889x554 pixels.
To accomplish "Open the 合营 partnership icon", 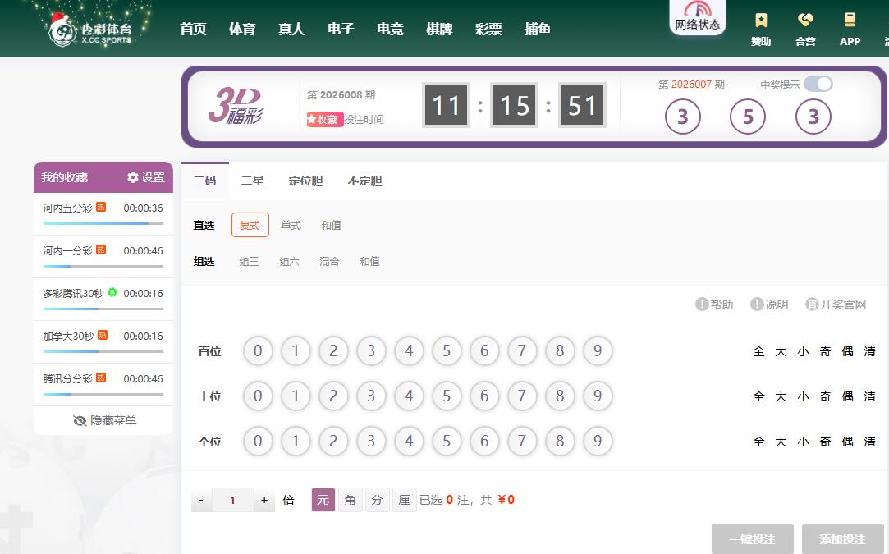I will pyautogui.click(x=805, y=21).
